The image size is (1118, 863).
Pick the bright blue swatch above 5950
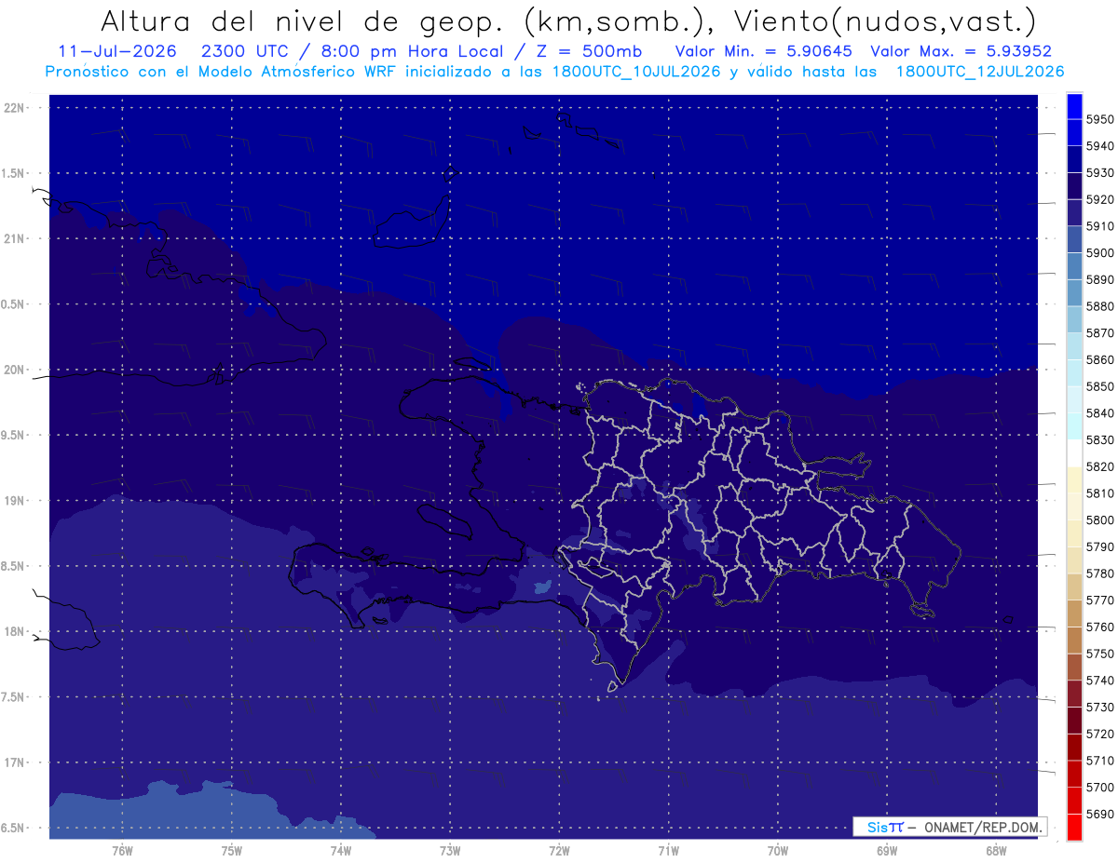click(x=1074, y=106)
